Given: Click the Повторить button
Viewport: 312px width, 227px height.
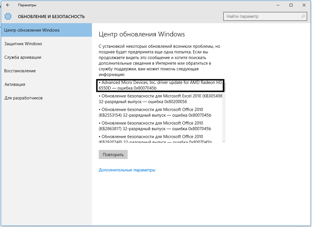Looking at the screenshot, I should (113, 155).
